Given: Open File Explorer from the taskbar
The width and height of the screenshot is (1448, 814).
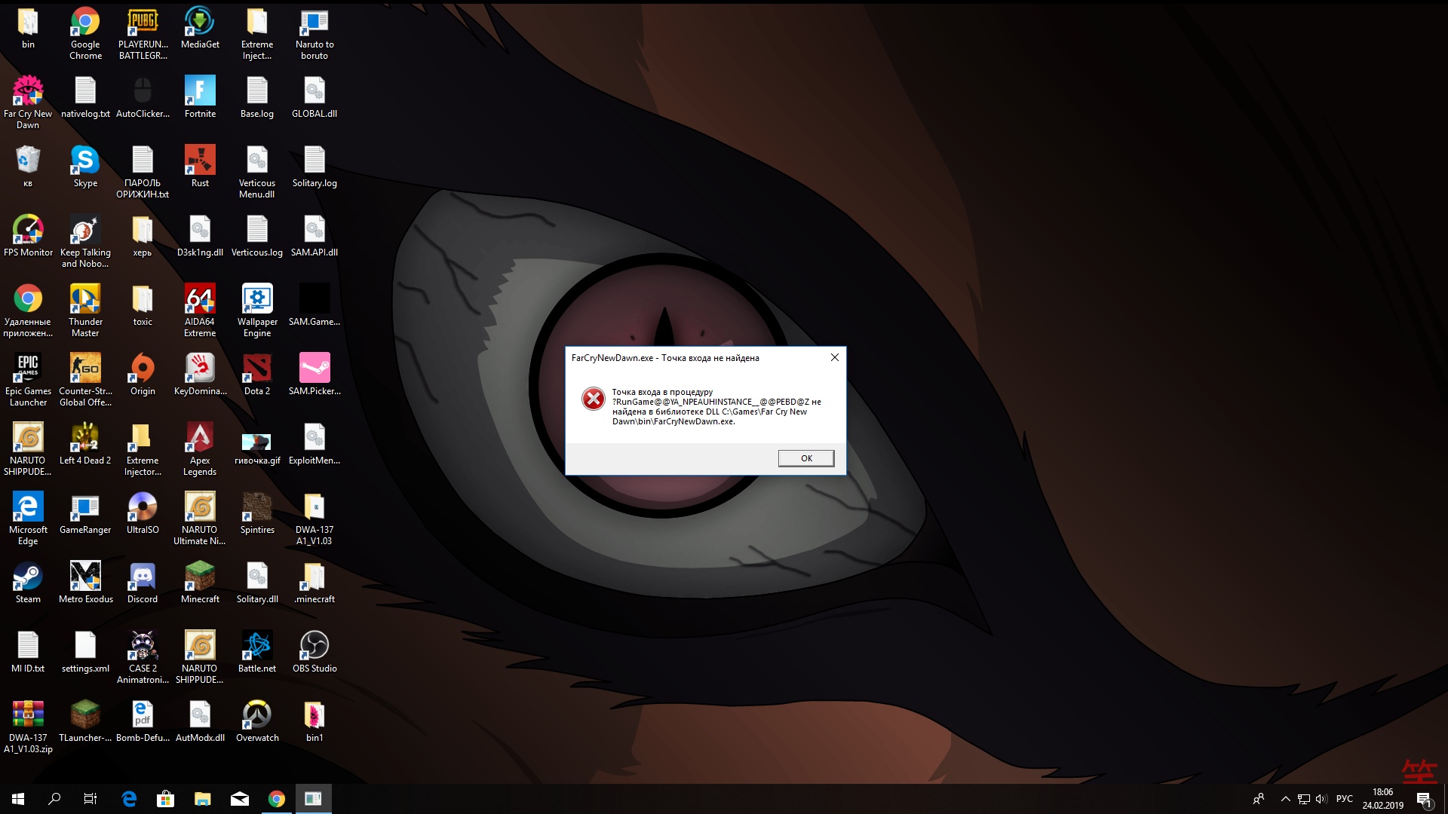Looking at the screenshot, I should tap(202, 799).
